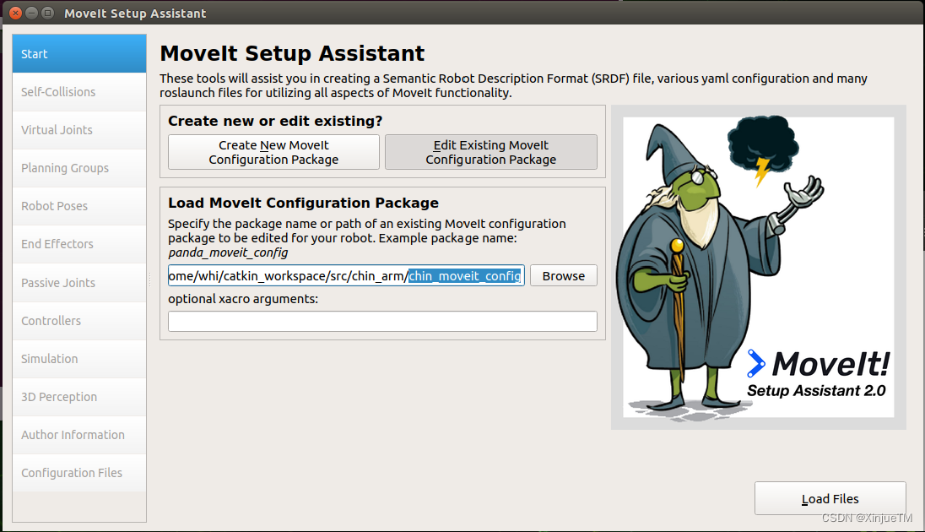Click the MoveIt wizard mascot image
The image size is (925, 532).
[759, 267]
